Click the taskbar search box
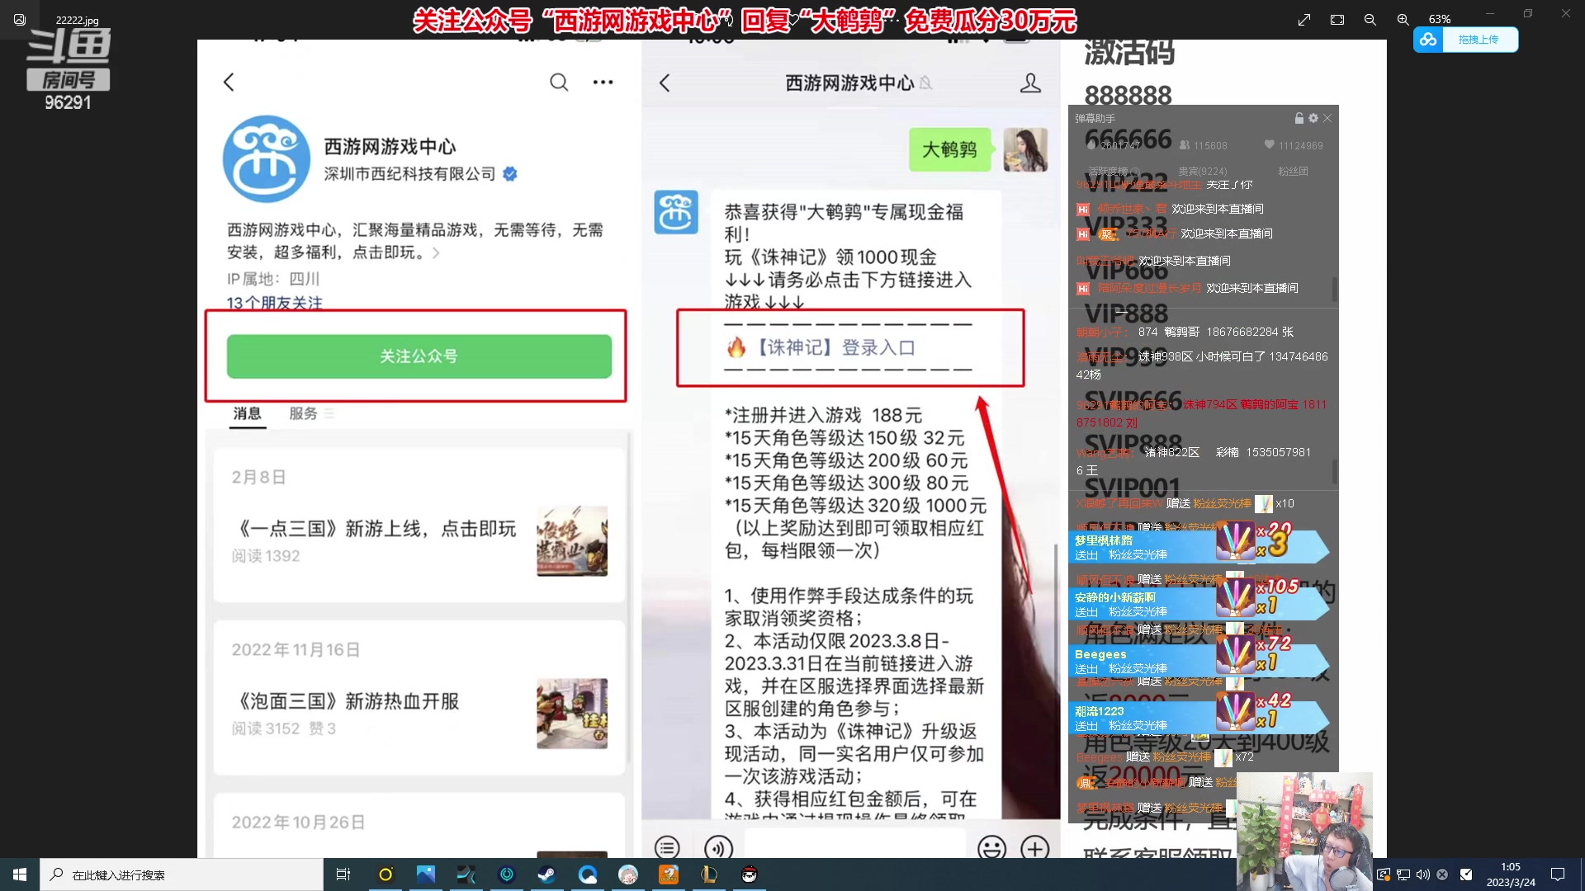 tap(182, 874)
